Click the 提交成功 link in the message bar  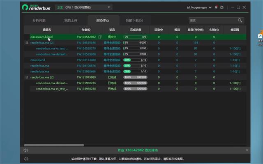click(151, 150)
